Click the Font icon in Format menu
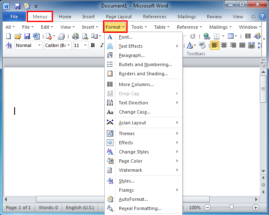269x215 pixels. point(110,37)
